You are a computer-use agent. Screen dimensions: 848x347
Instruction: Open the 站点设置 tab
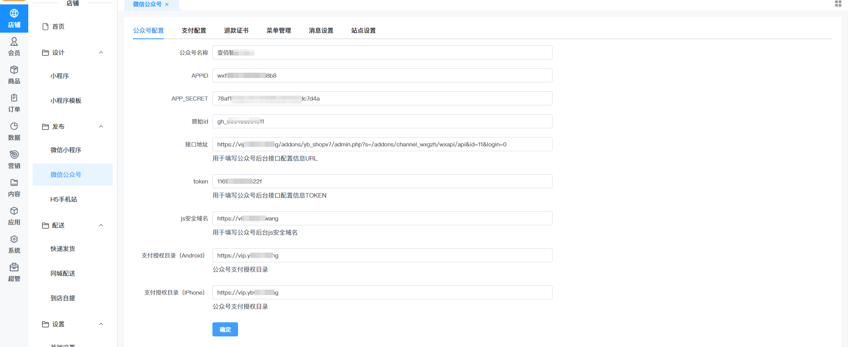[363, 30]
